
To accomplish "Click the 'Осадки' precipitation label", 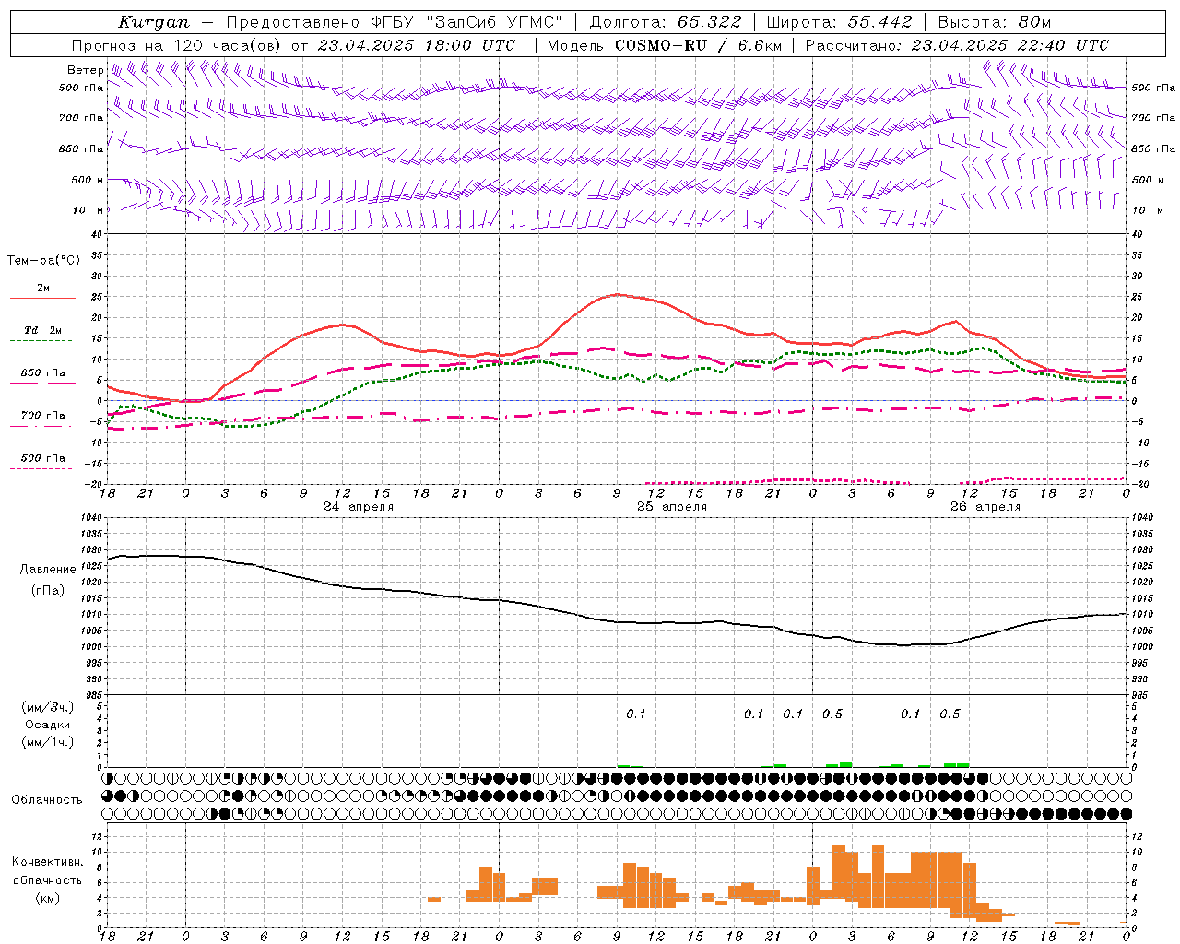I will tap(48, 725).
